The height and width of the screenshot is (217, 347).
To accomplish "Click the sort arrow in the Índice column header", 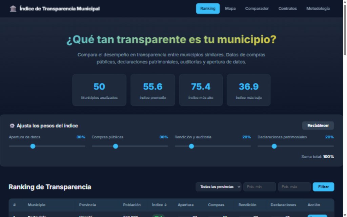I will click(x=165, y=205).
